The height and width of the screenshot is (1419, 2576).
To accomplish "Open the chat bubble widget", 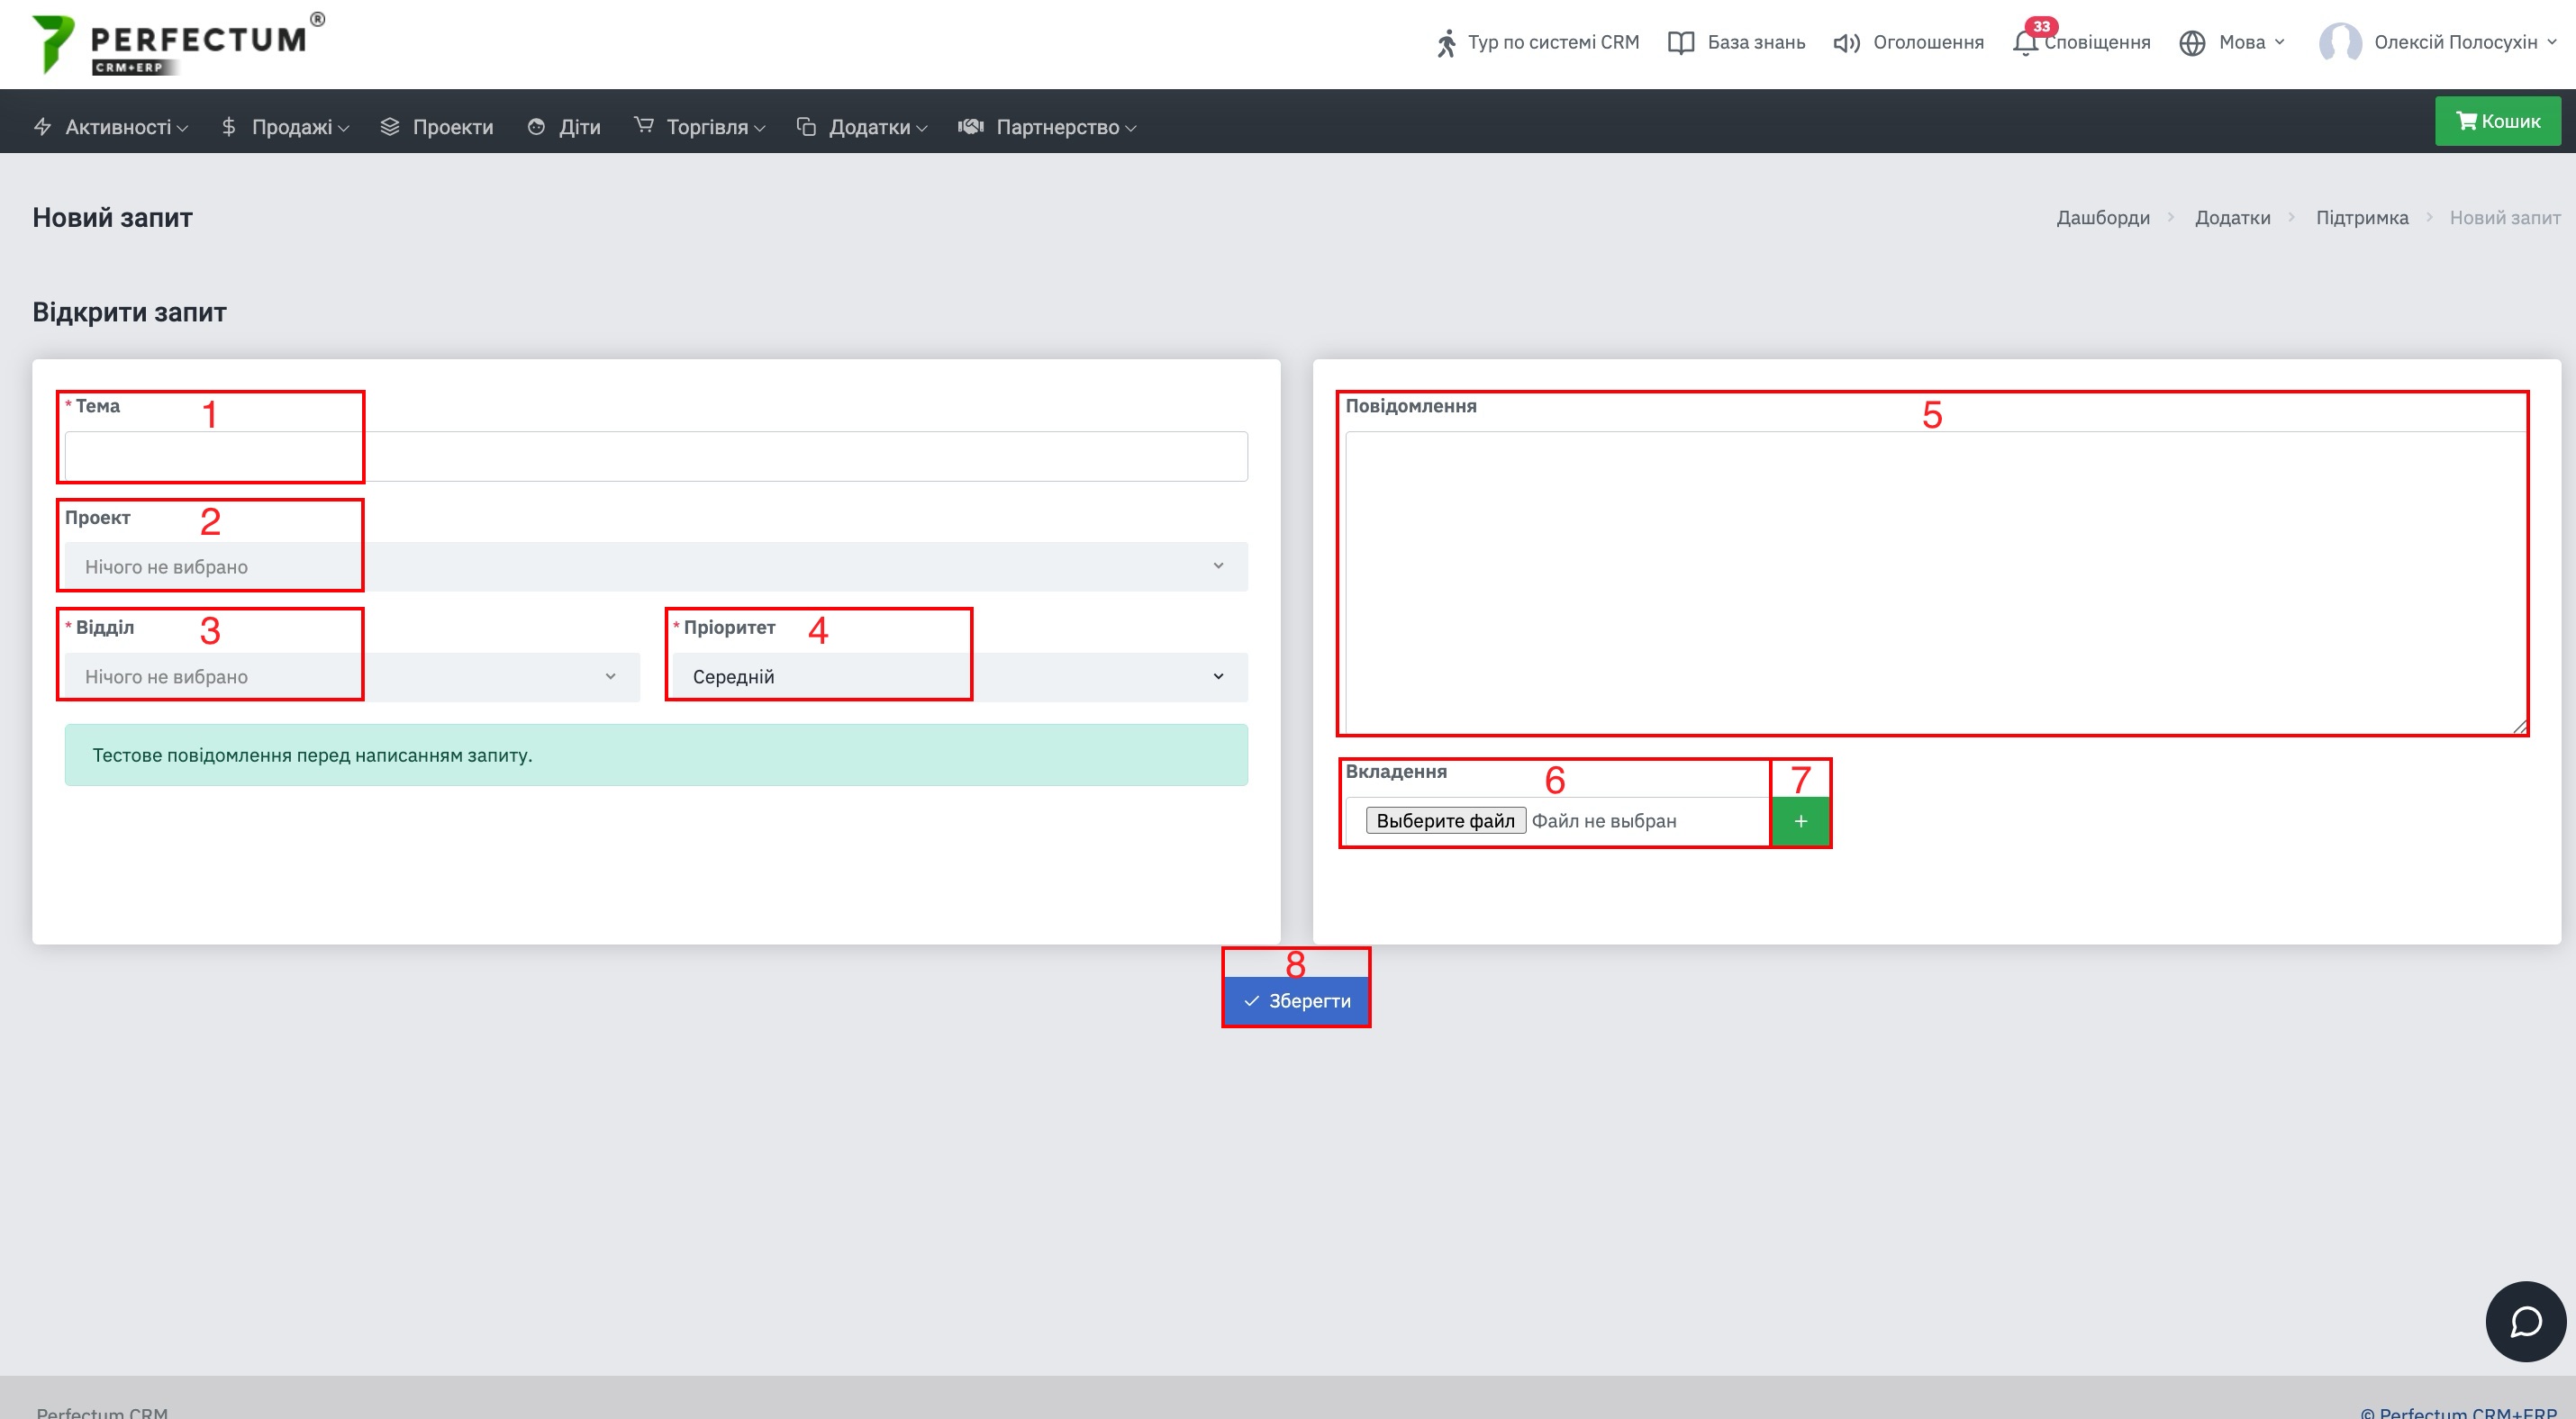I will (2525, 1321).
